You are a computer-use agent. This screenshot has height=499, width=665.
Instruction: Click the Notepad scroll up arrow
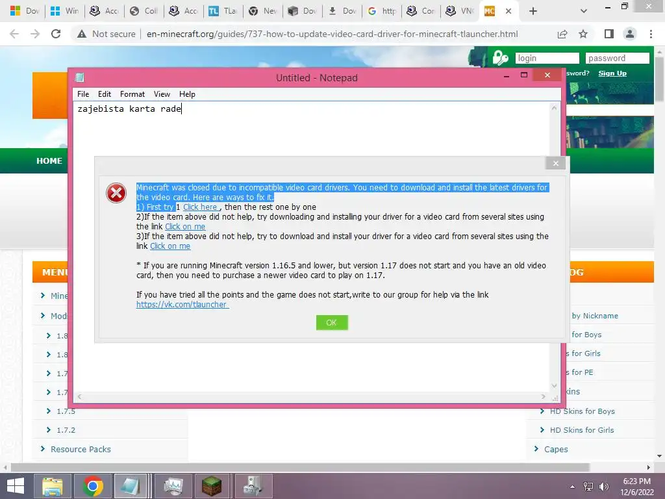[554, 109]
